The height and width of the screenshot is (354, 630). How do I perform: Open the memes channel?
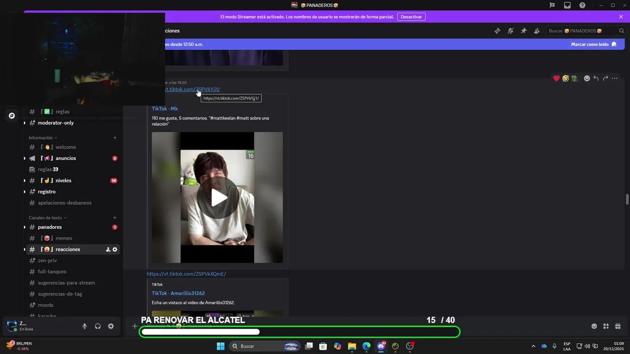74,238
